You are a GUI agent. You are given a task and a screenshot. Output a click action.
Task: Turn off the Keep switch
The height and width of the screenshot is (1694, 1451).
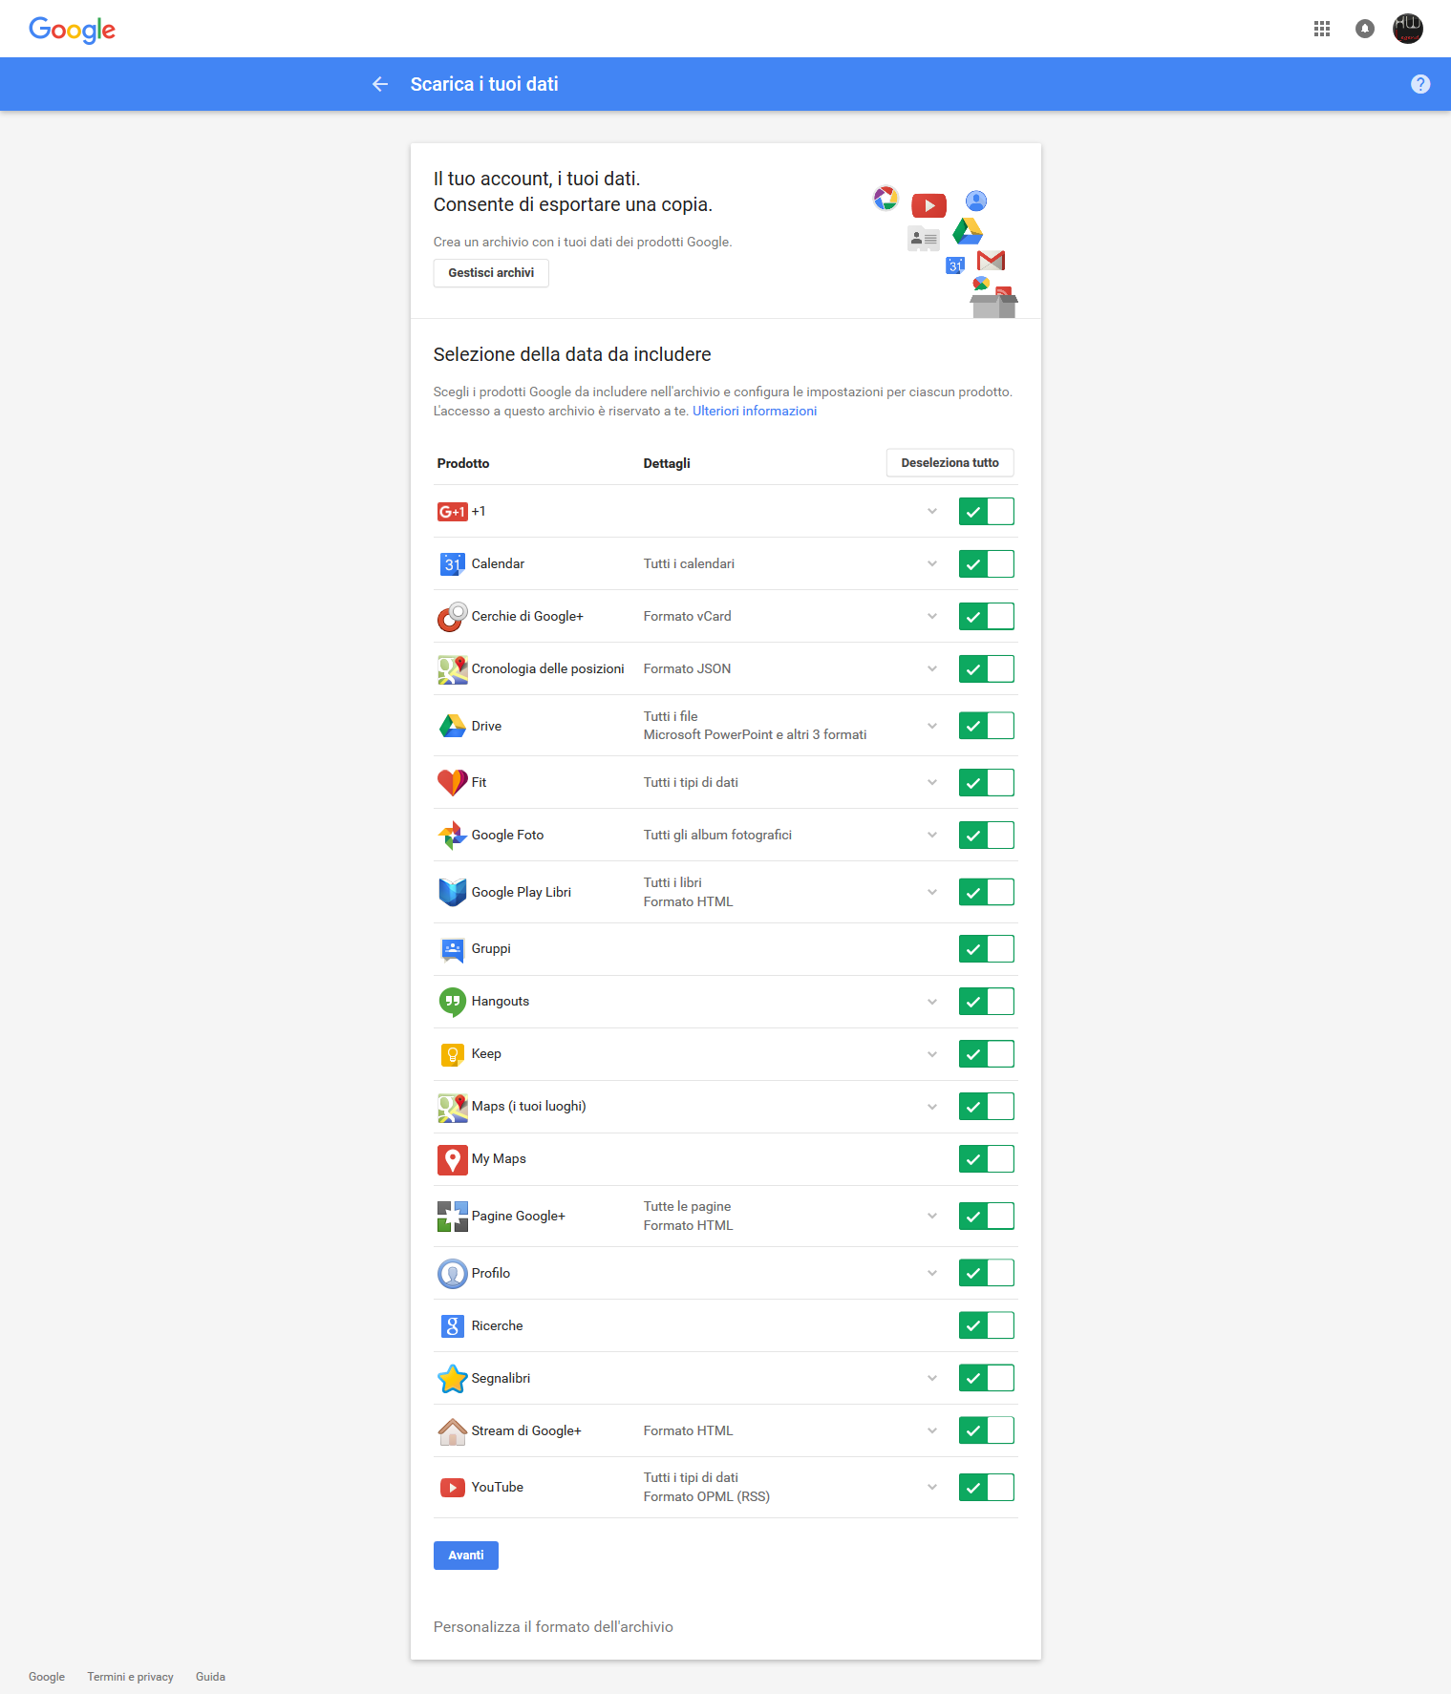point(987,1054)
